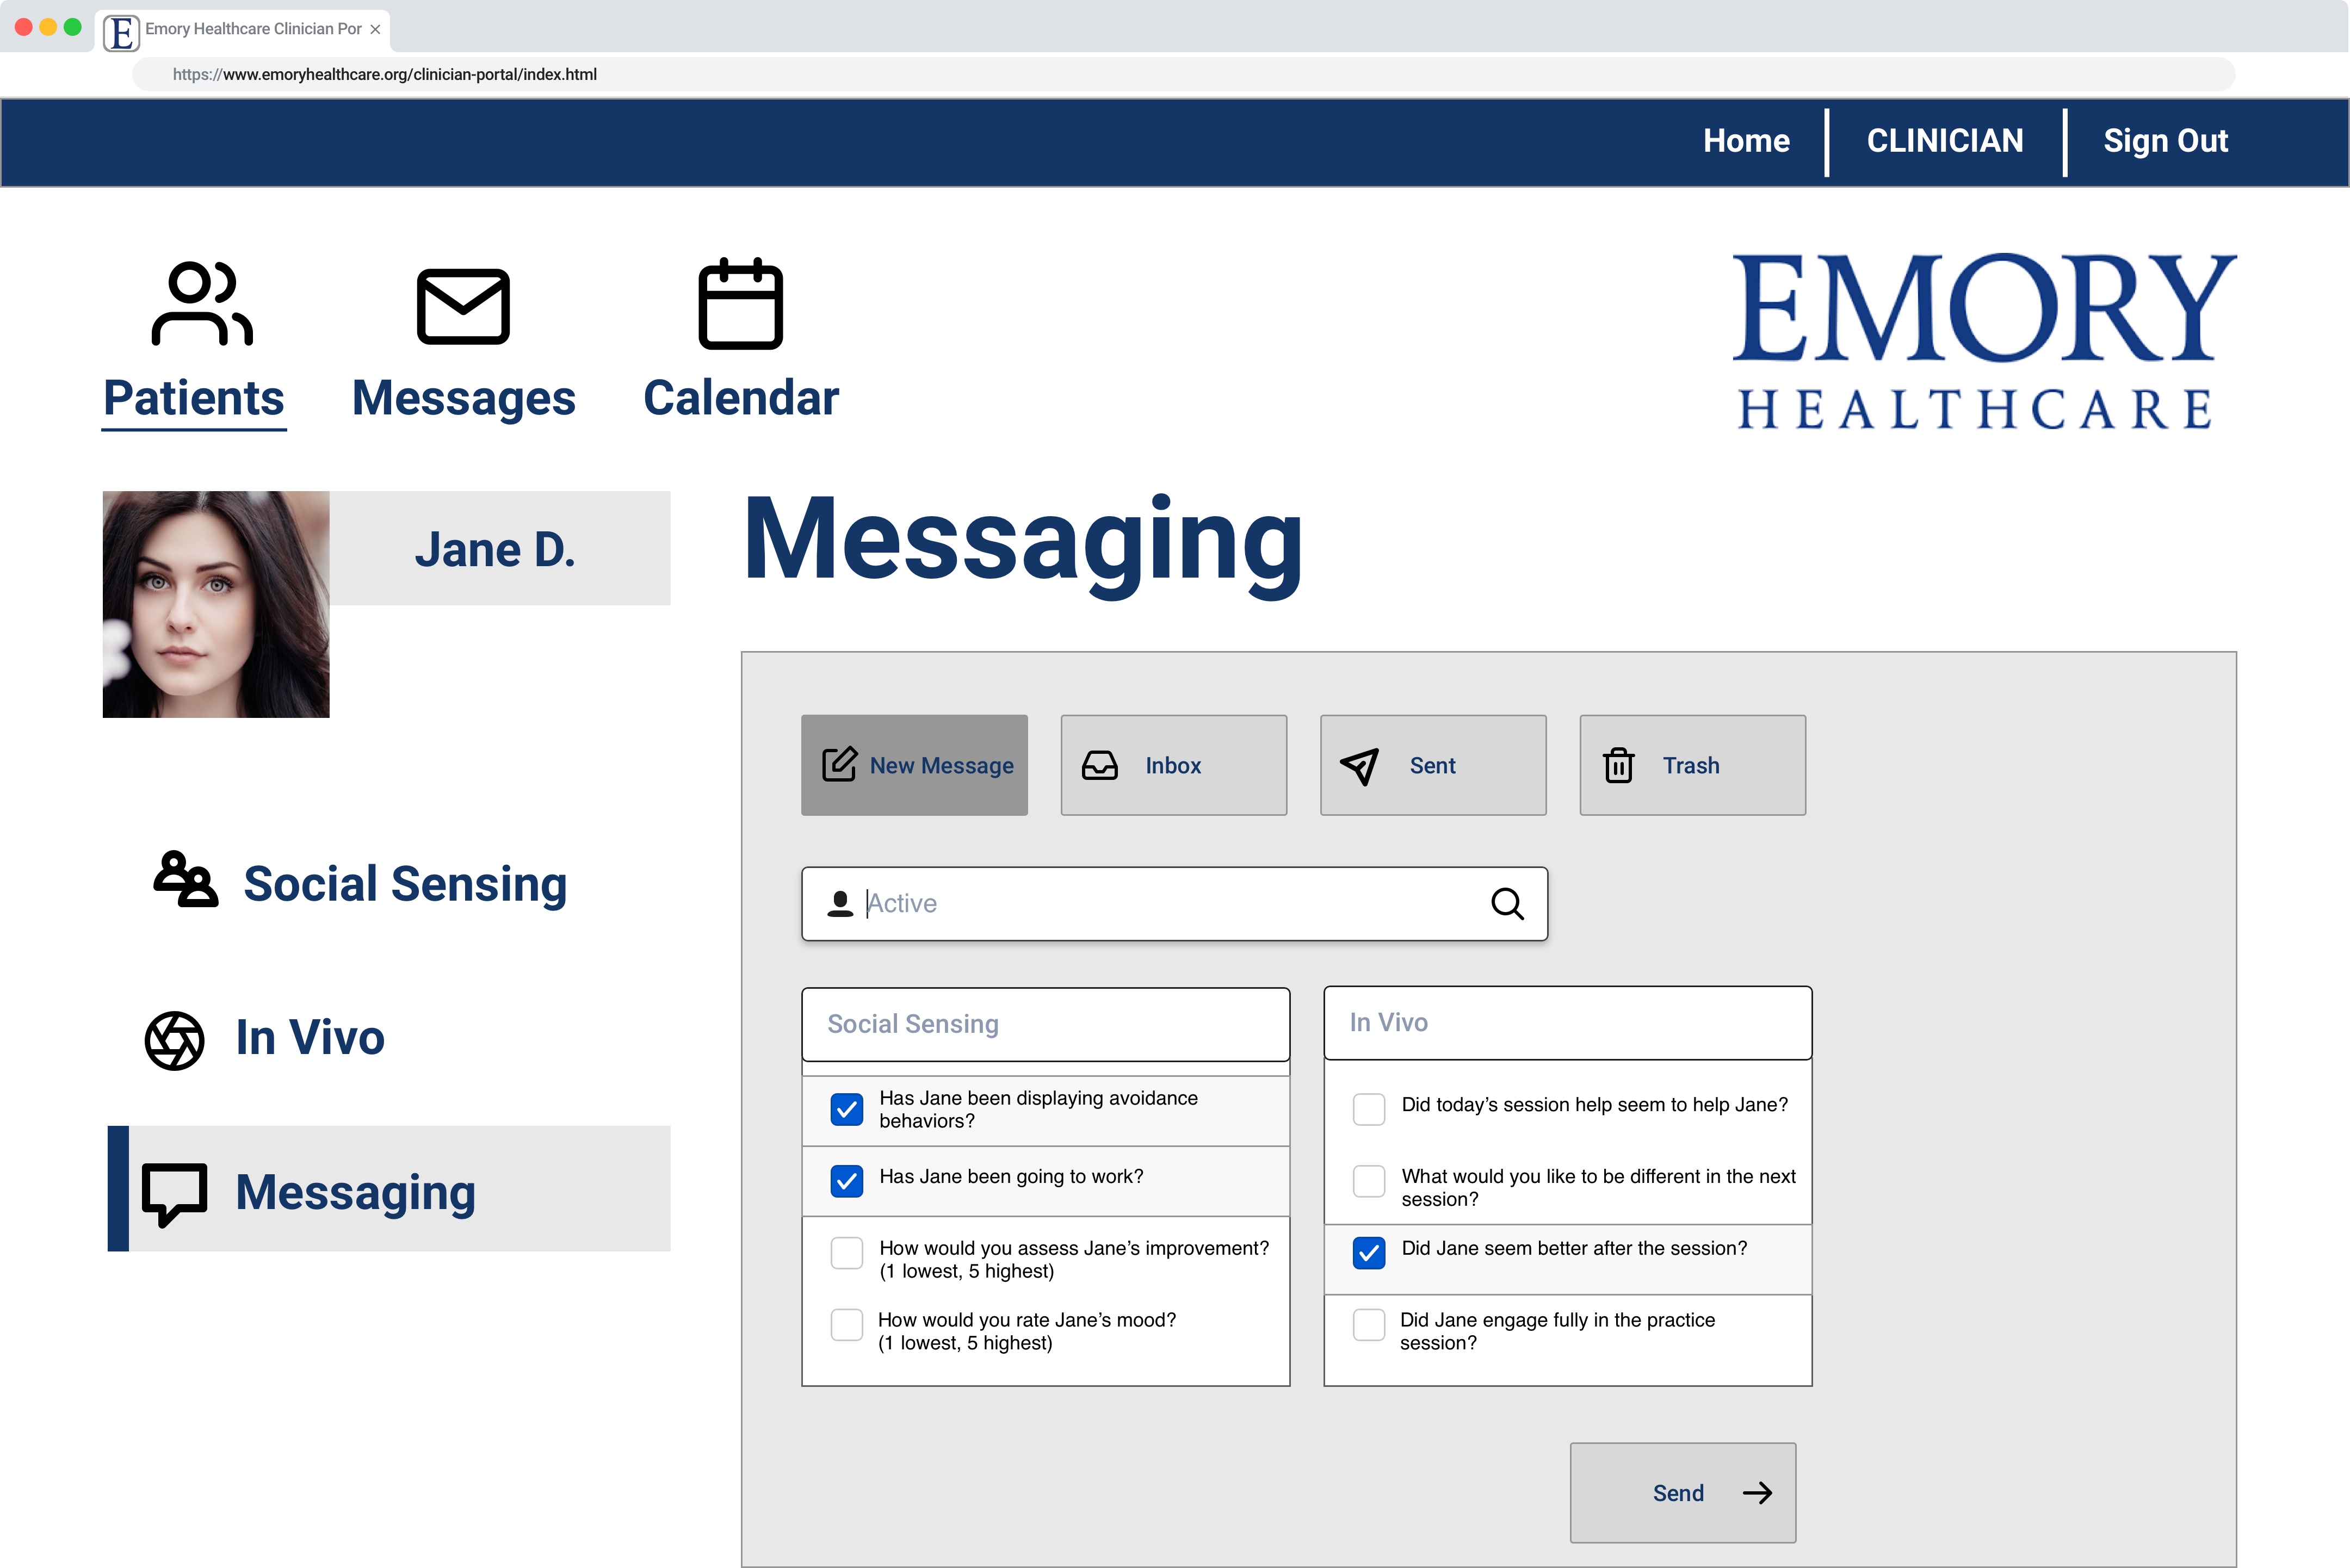This screenshot has height=1568, width=2350.
Task: Select In Vivo sidebar label
Action: click(310, 1038)
